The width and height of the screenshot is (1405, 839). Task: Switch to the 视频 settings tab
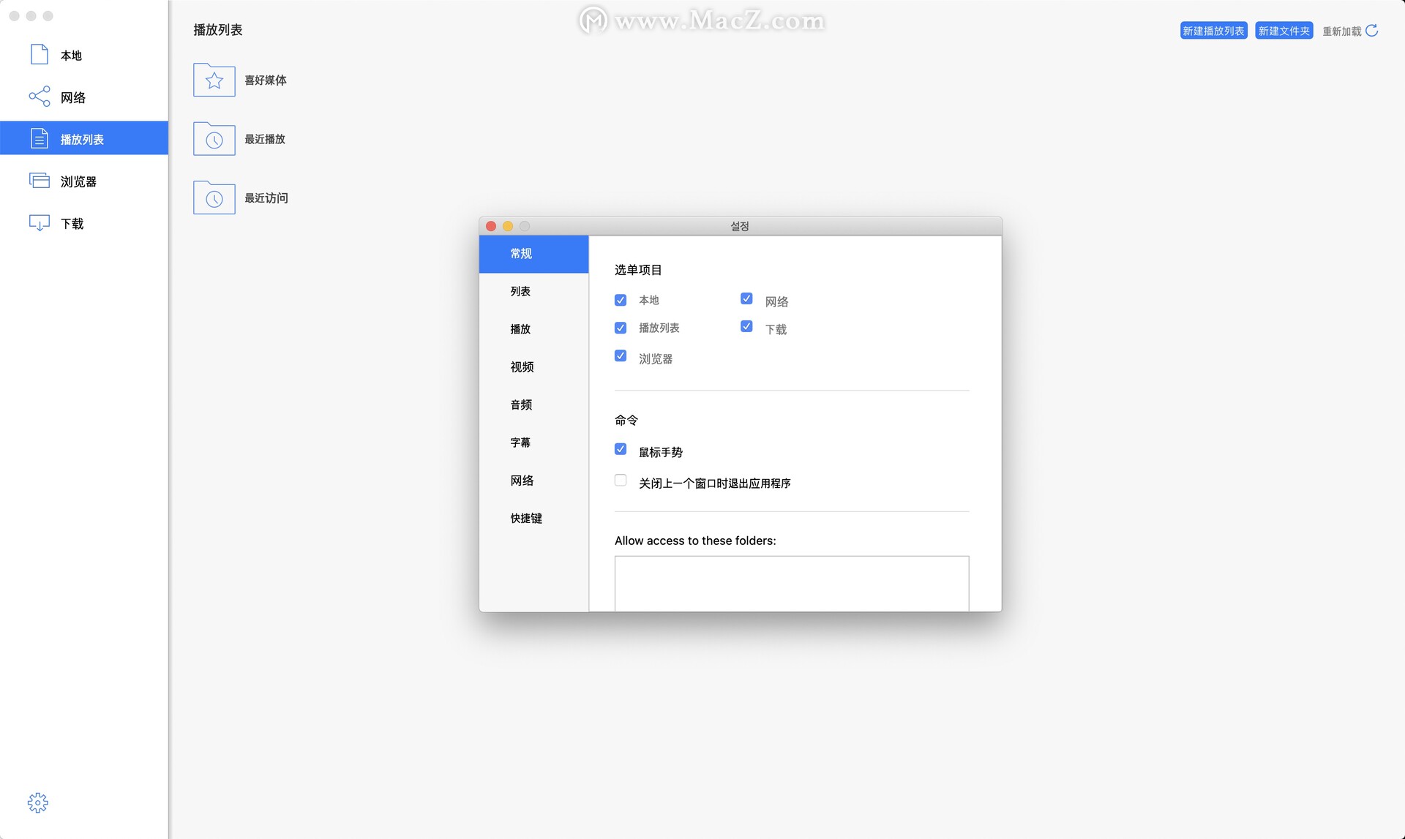(x=522, y=367)
